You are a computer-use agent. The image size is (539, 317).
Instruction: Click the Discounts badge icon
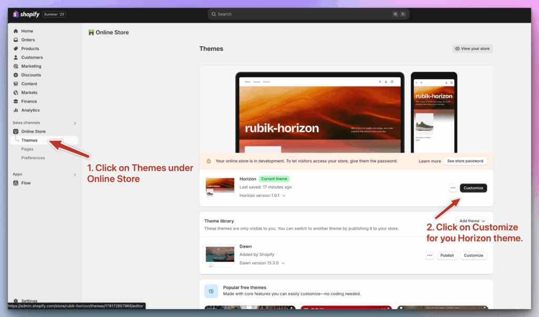click(x=16, y=75)
